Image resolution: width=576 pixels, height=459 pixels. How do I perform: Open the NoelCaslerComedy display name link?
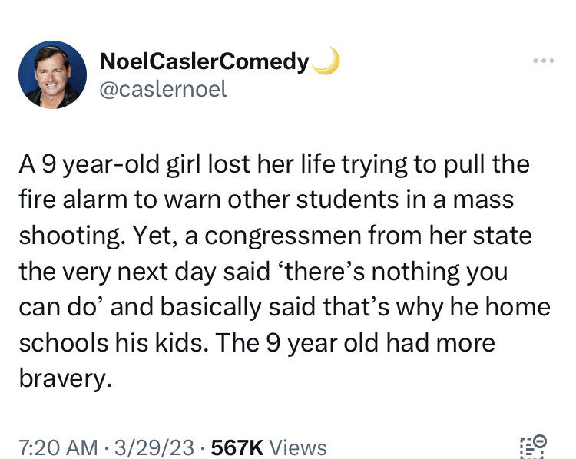pos(204,61)
